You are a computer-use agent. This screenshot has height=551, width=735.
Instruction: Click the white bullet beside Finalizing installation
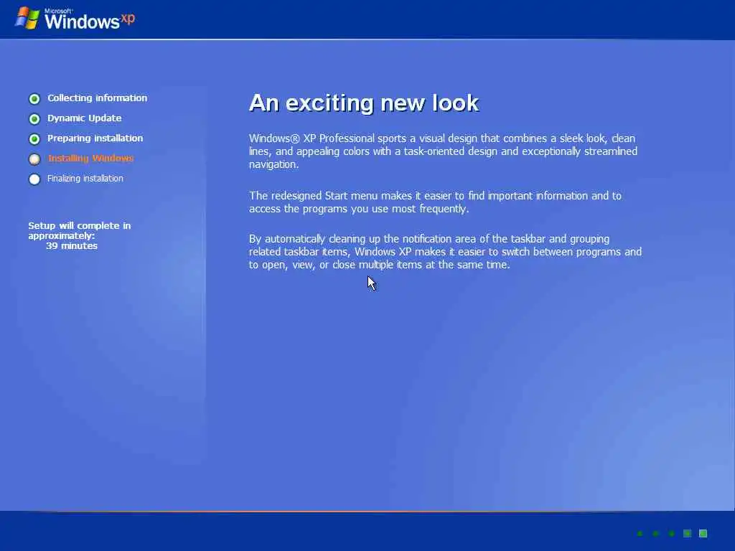click(34, 179)
